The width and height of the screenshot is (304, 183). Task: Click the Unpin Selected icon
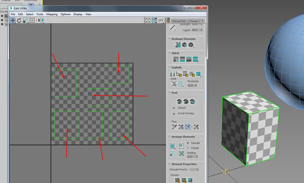[181, 127]
